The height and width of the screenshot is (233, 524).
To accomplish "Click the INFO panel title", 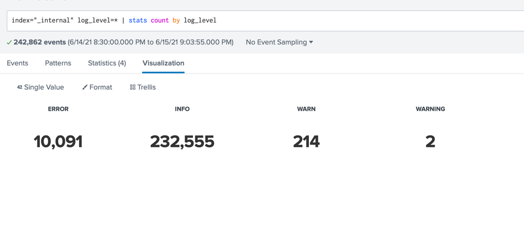I will 182,109.
